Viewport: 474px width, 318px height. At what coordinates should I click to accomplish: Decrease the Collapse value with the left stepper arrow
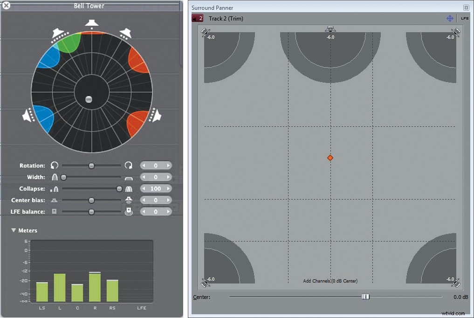tap(144, 189)
